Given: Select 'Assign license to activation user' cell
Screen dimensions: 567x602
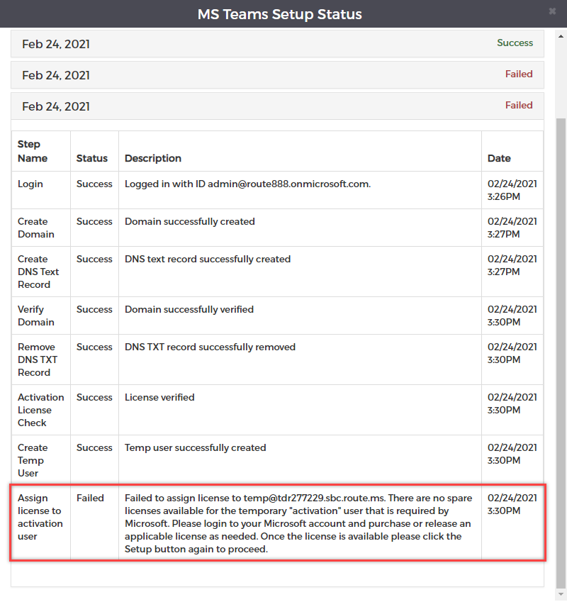Looking at the screenshot, I should click(x=41, y=523).
